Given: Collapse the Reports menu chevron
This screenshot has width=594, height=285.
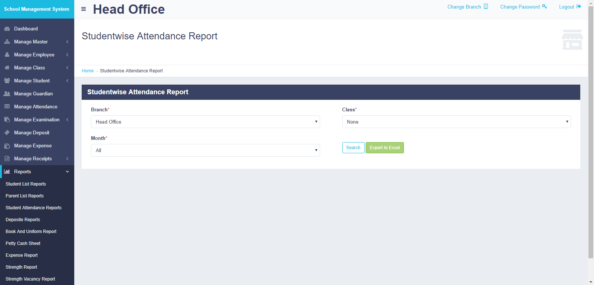Looking at the screenshot, I should [67, 172].
